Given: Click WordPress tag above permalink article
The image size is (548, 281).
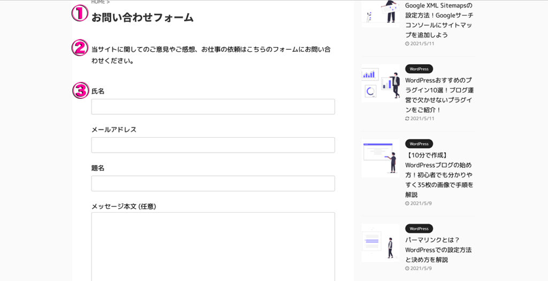Looking at the screenshot, I should (x=419, y=229).
